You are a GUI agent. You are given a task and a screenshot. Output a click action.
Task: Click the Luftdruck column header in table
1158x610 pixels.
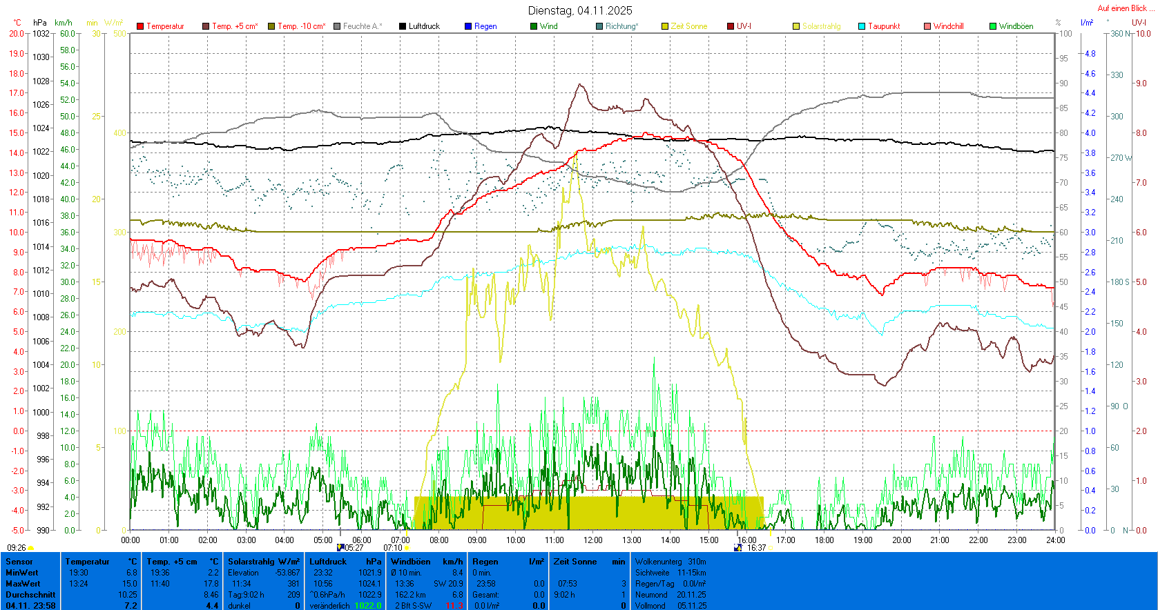(x=328, y=562)
